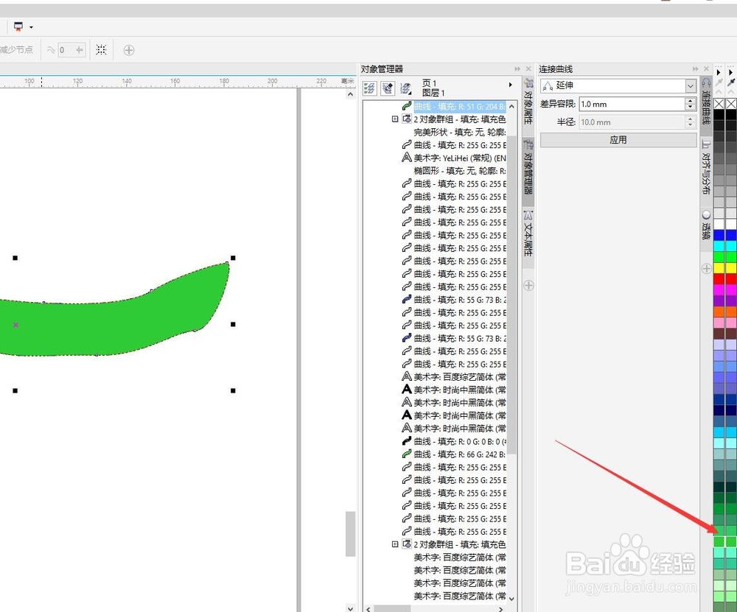
Task: Pick the blue swatch in left palette
Action: pyautogui.click(x=719, y=235)
